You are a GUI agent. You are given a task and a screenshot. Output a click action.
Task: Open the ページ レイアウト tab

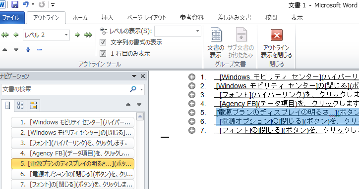(147, 18)
